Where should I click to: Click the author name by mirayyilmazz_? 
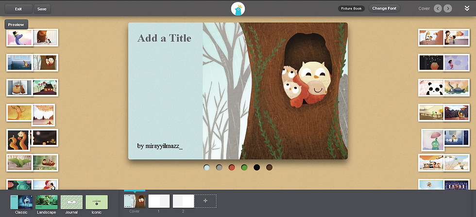160,146
